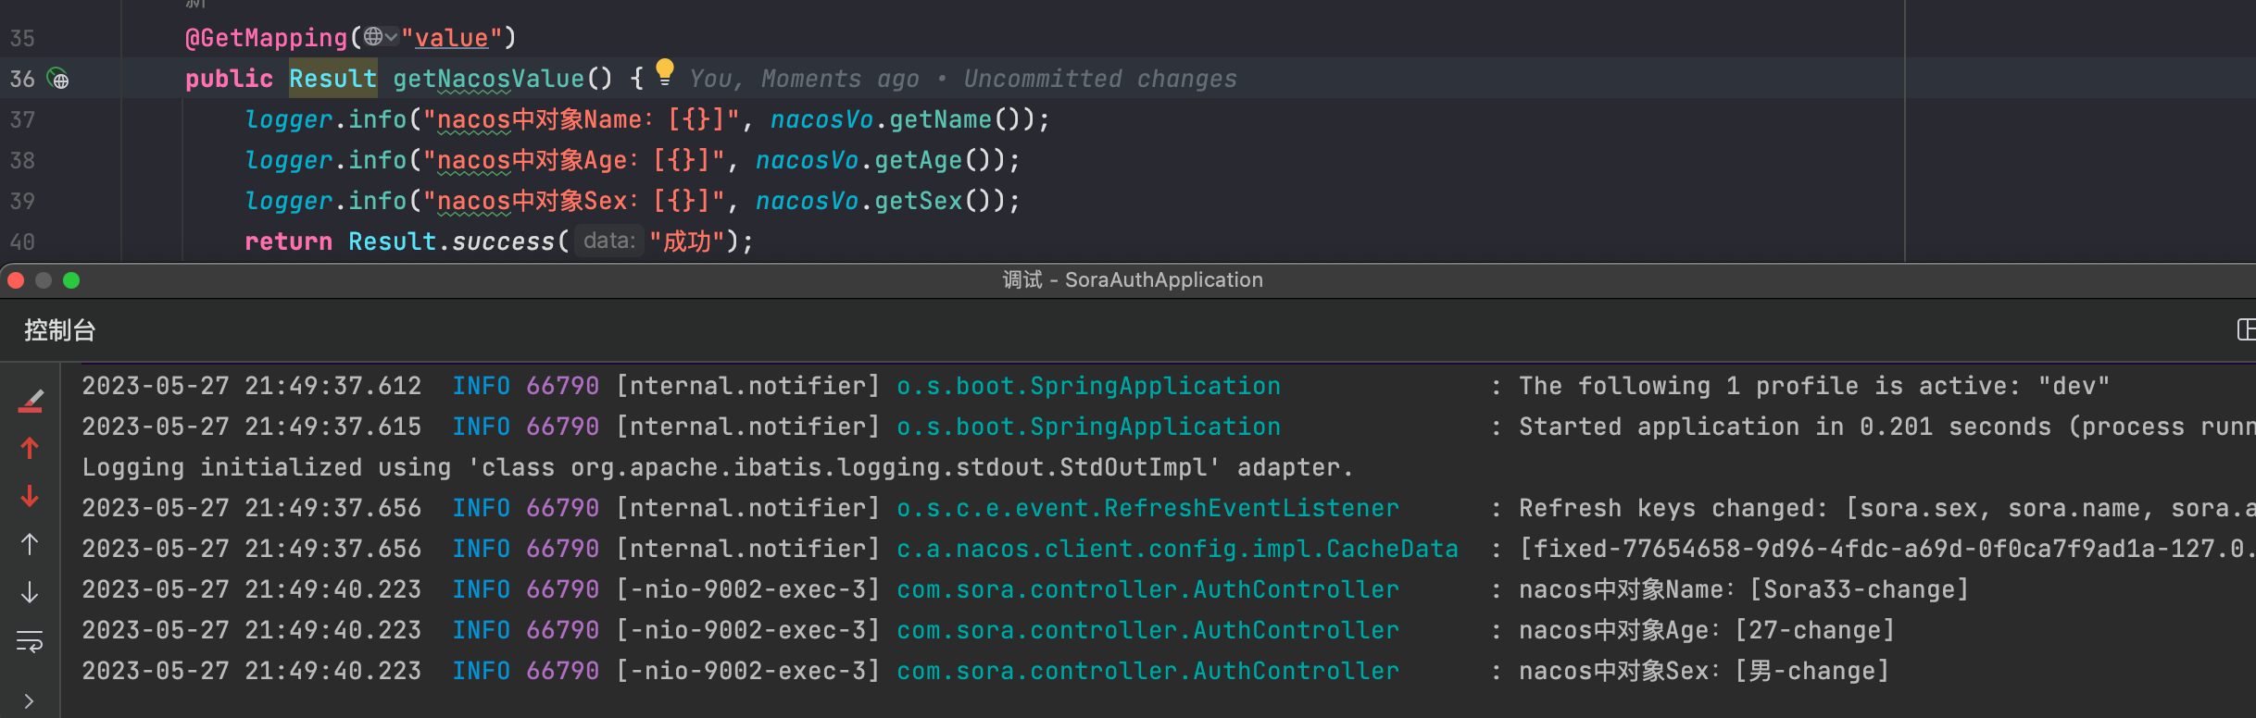Select the 控制台 console tab
The image size is (2256, 718).
(x=59, y=330)
